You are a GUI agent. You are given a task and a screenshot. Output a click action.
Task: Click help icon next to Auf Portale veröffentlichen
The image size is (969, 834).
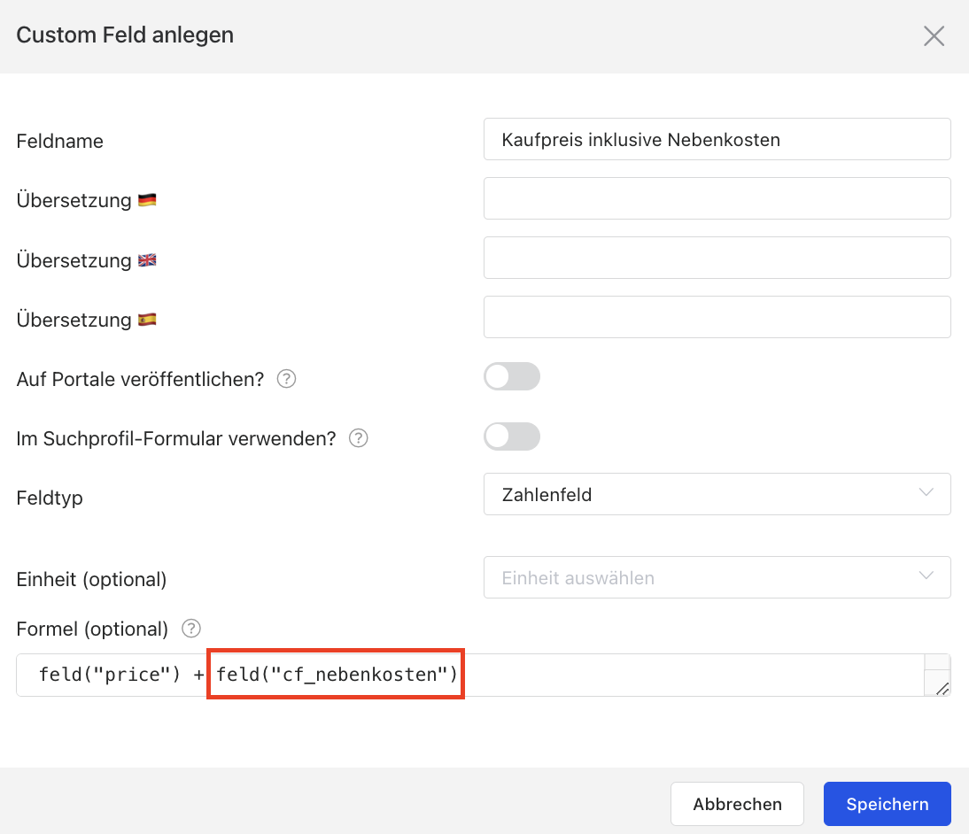pyautogui.click(x=286, y=379)
